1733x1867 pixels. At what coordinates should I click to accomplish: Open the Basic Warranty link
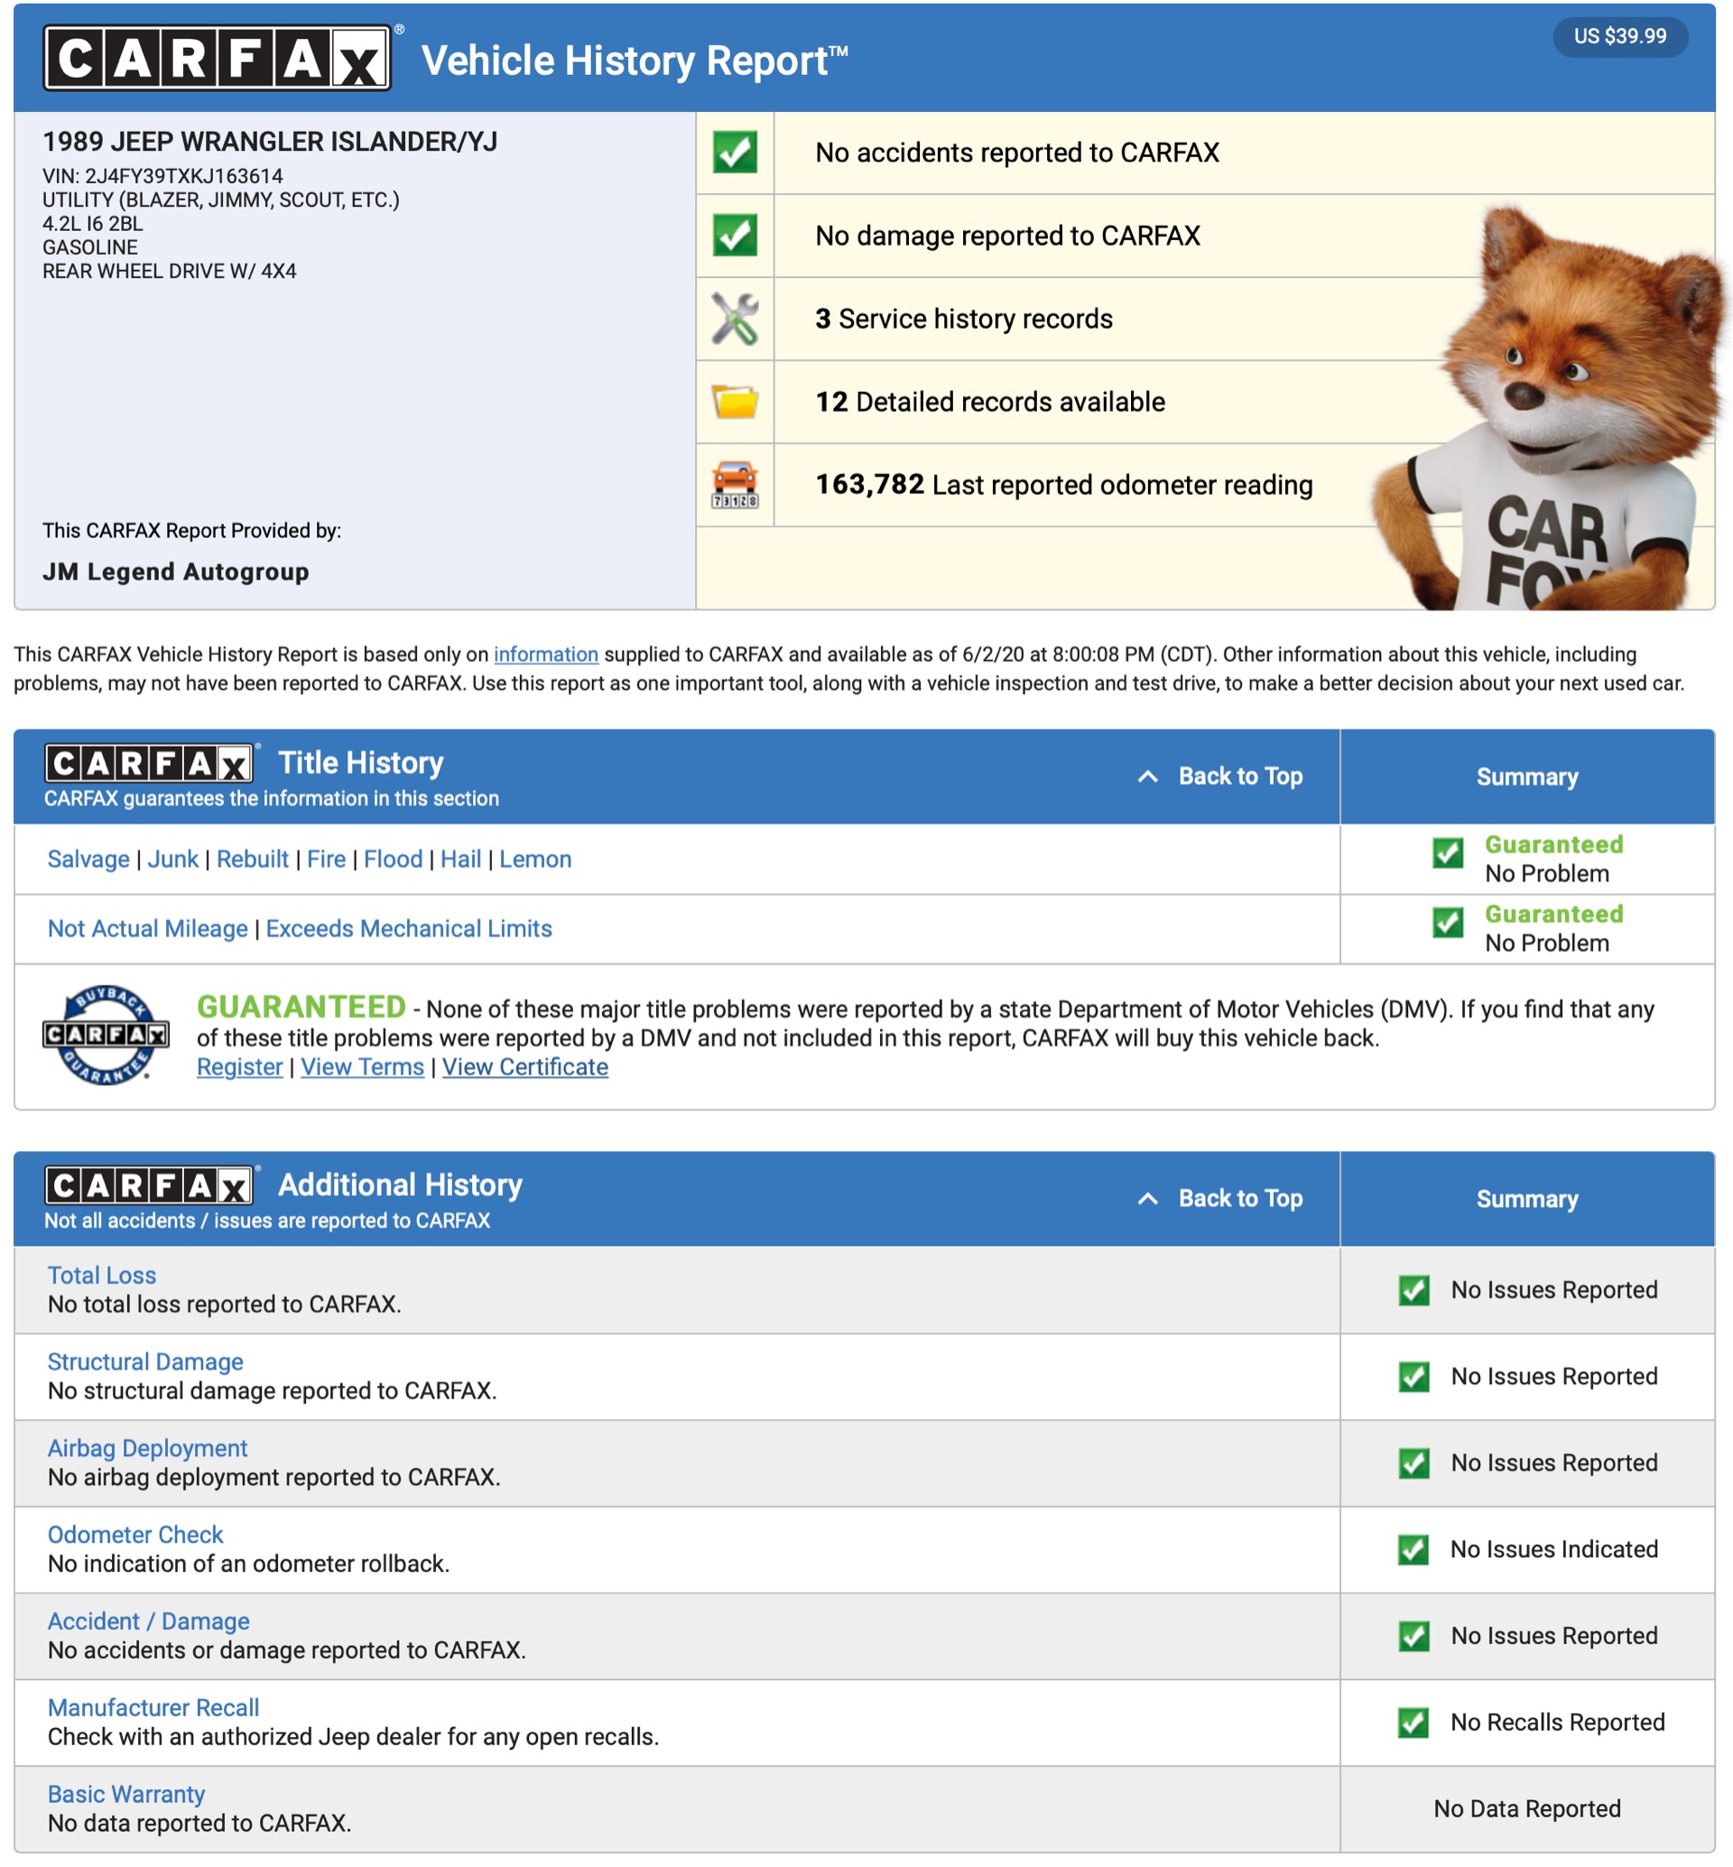point(125,1794)
